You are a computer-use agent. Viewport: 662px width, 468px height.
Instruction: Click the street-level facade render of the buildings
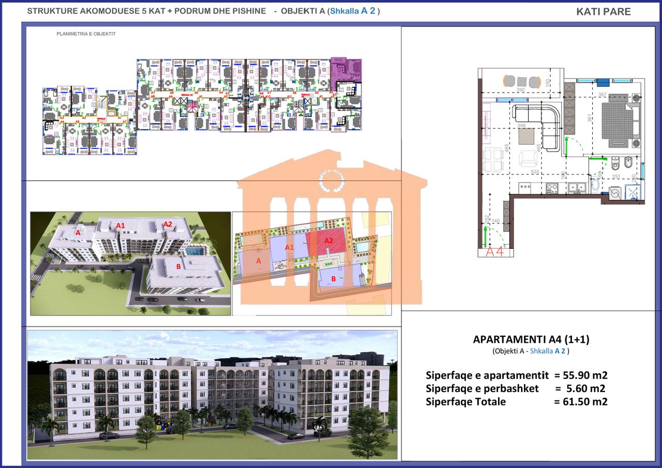(213, 396)
